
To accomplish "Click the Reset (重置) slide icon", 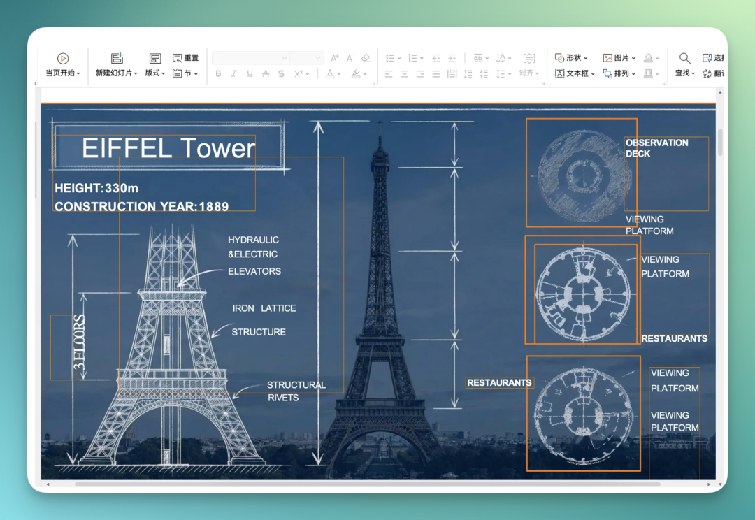I will (x=186, y=58).
